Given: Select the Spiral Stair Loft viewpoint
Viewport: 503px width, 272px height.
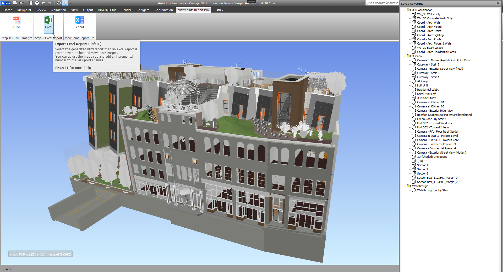Looking at the screenshot, I should coord(427,94).
